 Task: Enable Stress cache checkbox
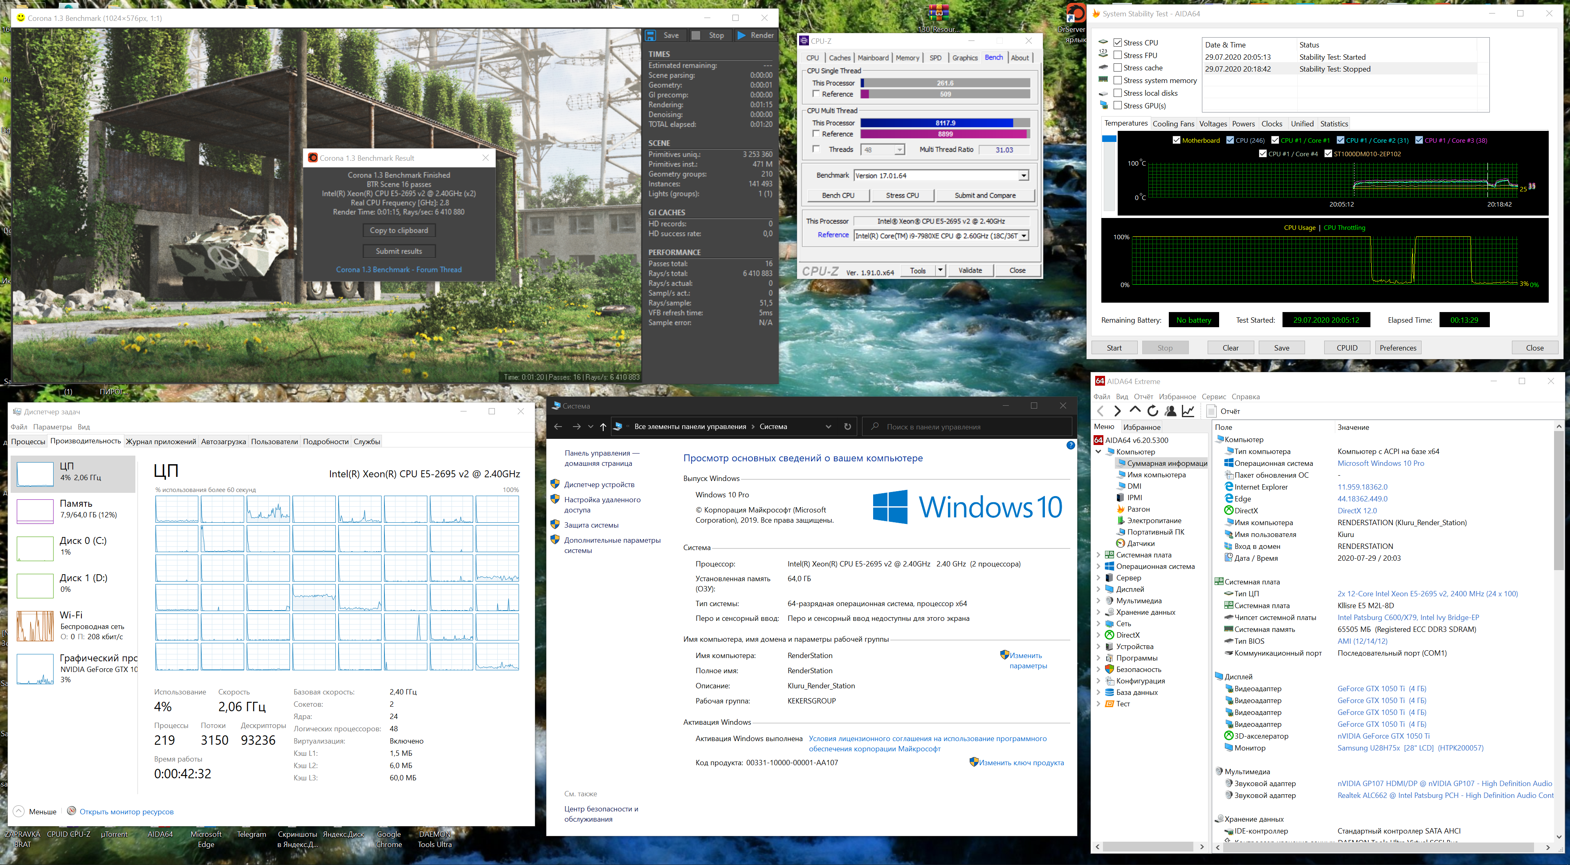[x=1118, y=67]
